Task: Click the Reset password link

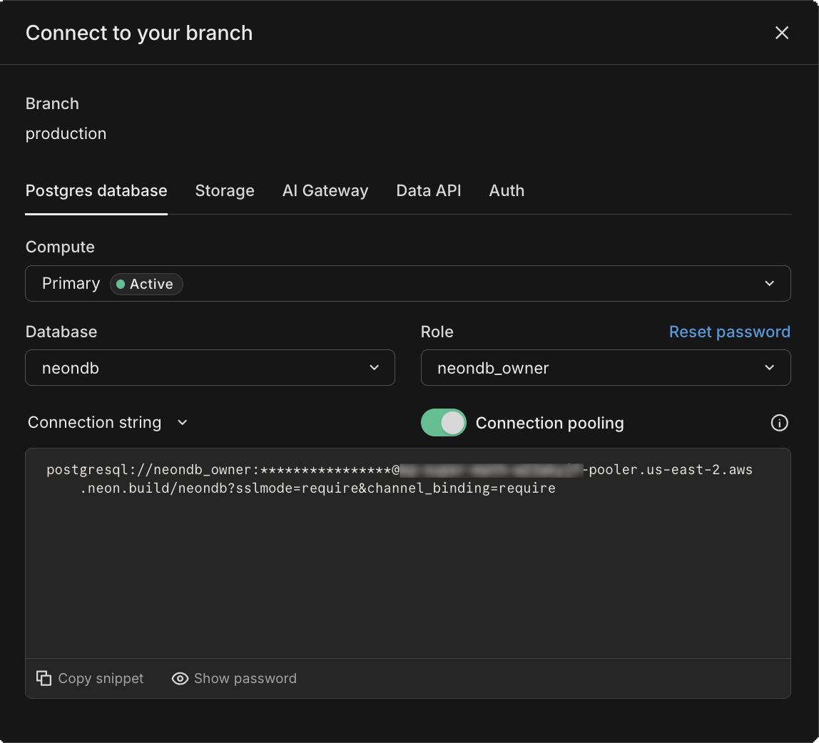Action: [x=730, y=332]
